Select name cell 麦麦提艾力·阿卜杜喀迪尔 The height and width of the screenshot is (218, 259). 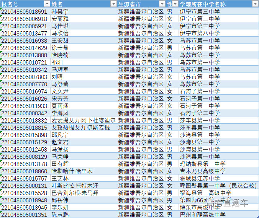tap(83, 120)
